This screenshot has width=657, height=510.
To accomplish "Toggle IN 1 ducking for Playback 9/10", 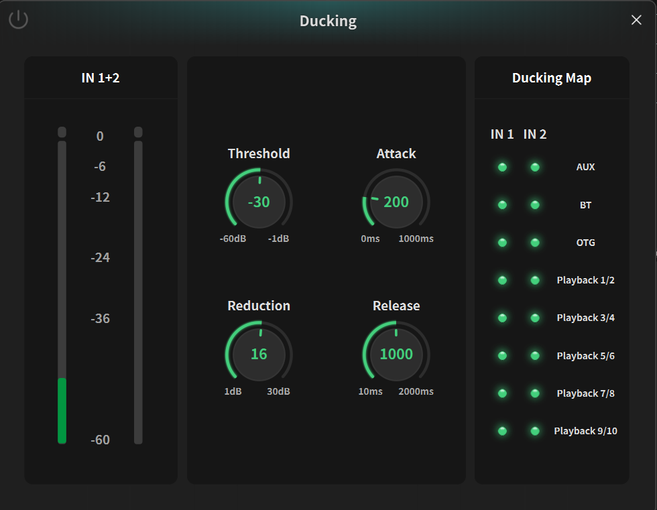I will pyautogui.click(x=502, y=431).
